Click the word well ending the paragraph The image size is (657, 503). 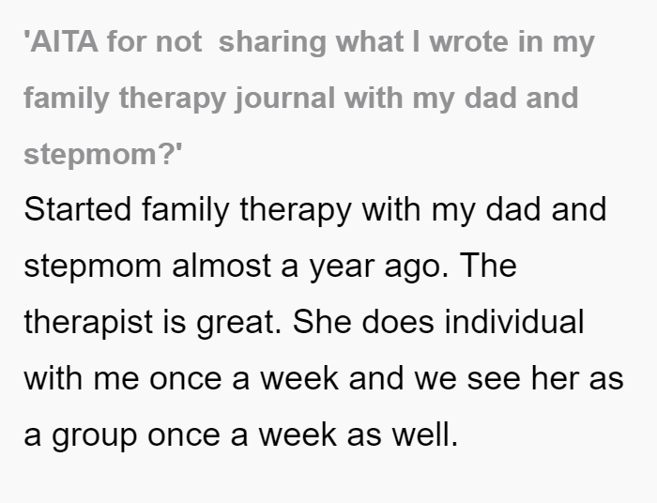425,434
